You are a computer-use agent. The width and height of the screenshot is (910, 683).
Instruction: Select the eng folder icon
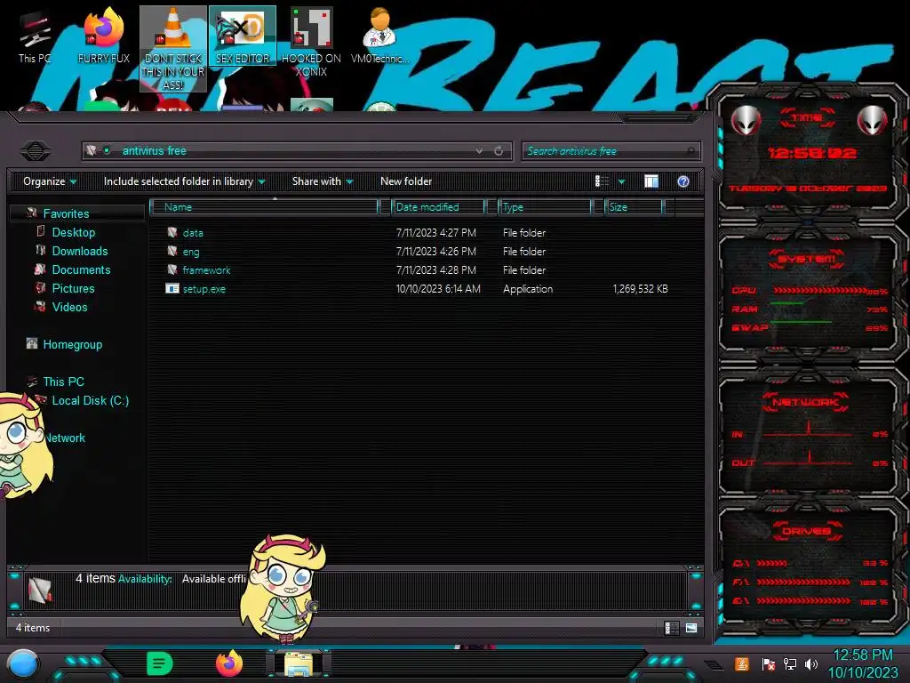point(172,251)
